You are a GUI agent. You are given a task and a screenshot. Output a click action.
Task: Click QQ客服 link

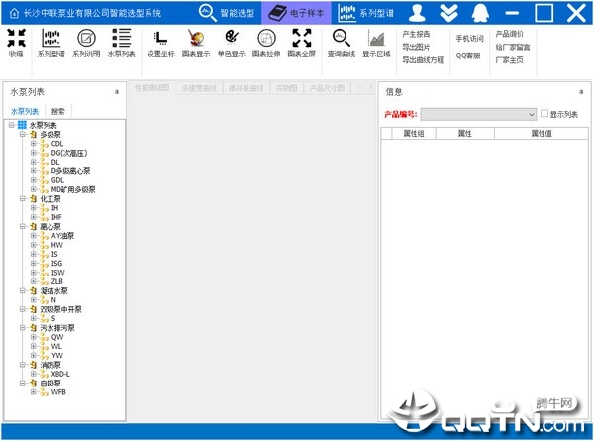coord(468,55)
